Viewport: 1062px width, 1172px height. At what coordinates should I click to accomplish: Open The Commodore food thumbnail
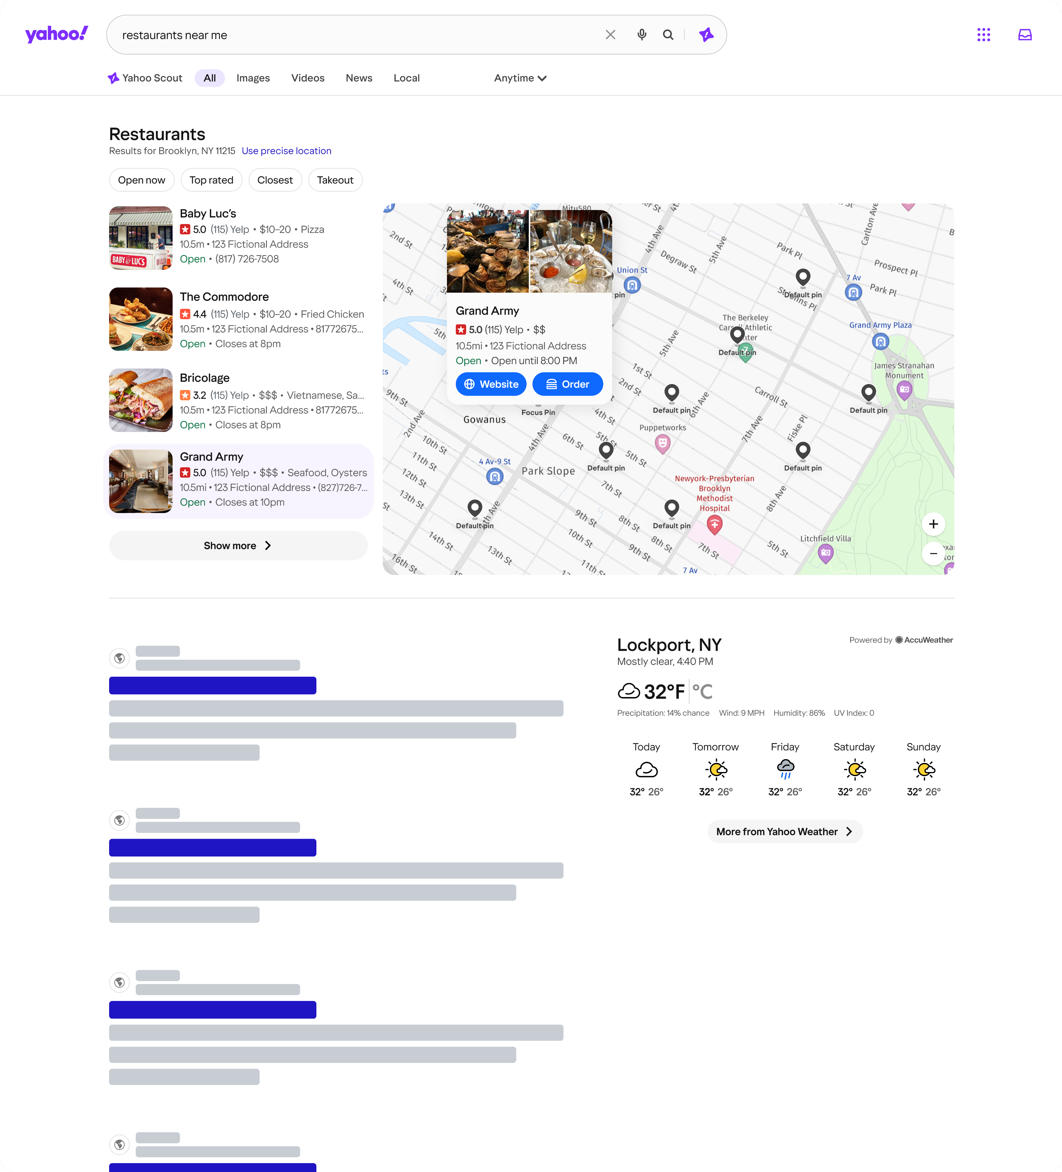(141, 319)
